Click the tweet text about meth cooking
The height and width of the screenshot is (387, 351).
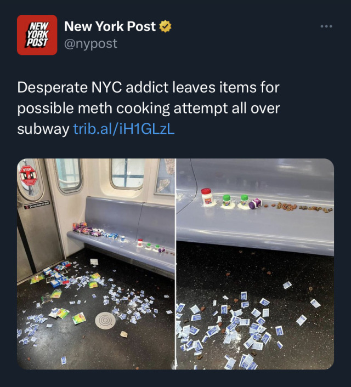pos(149,108)
